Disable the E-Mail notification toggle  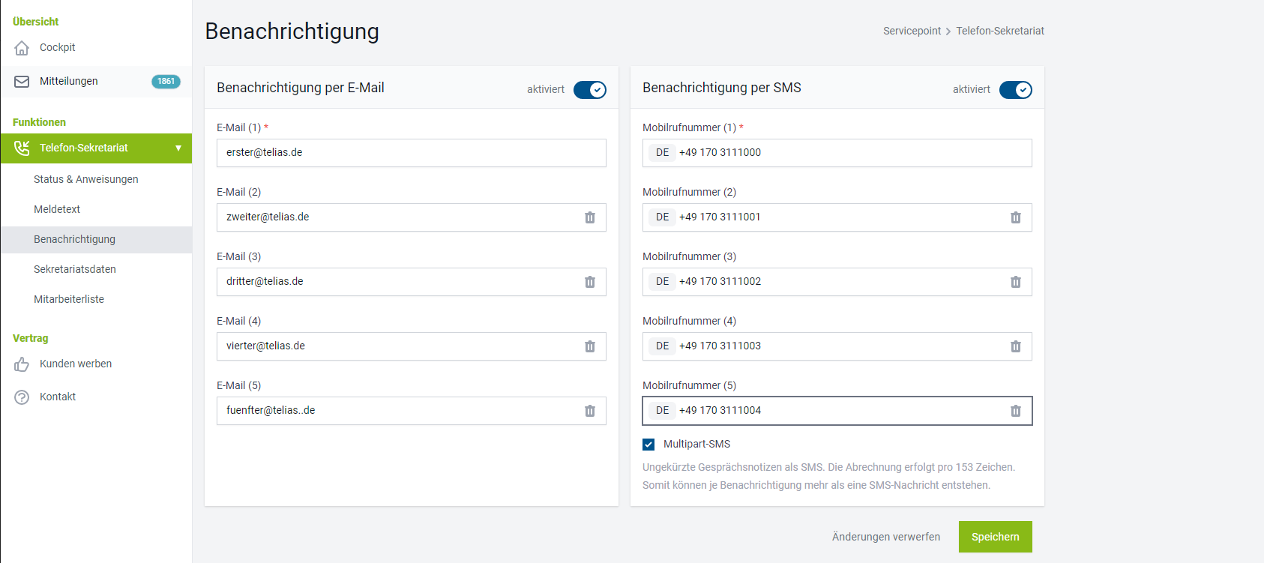(x=590, y=90)
